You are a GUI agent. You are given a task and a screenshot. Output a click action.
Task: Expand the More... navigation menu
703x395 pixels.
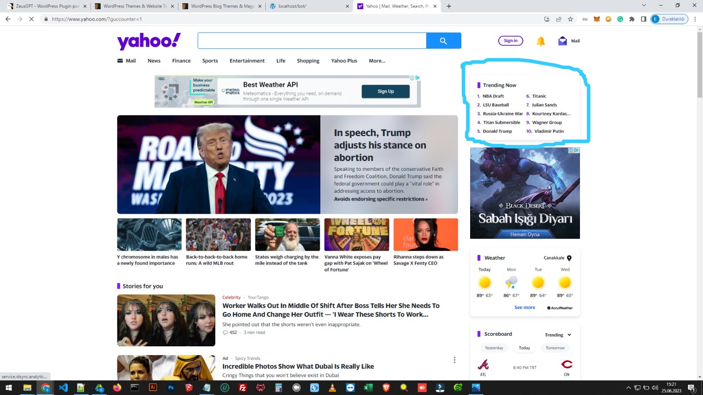[377, 61]
